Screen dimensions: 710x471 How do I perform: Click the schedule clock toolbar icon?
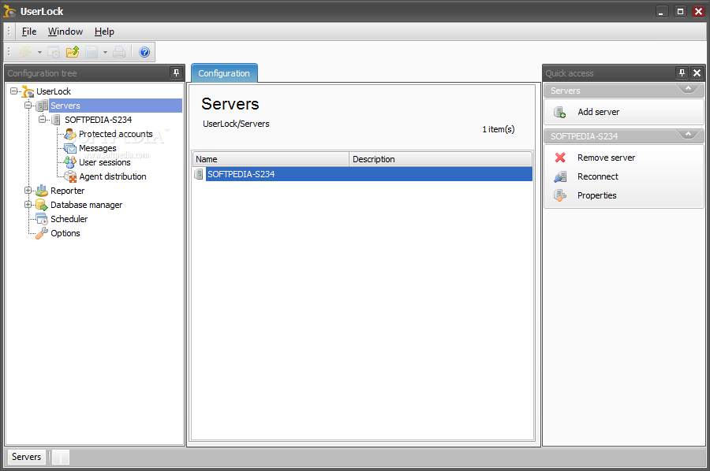(54, 53)
